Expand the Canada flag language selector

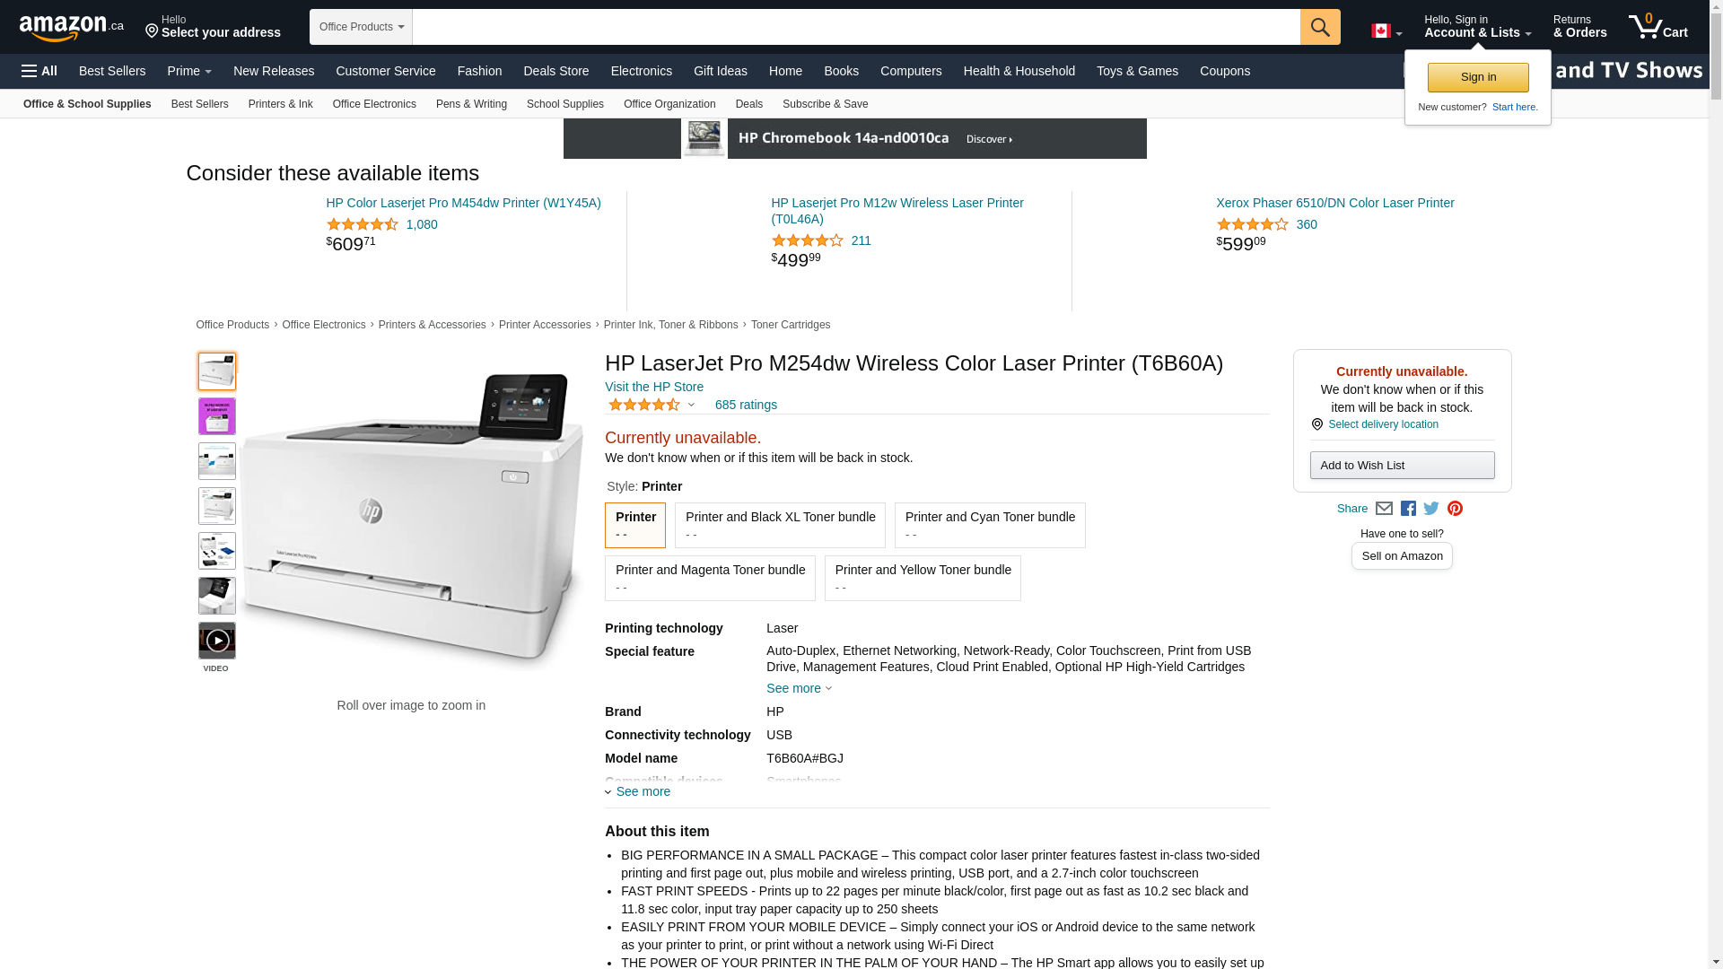tap(1386, 31)
